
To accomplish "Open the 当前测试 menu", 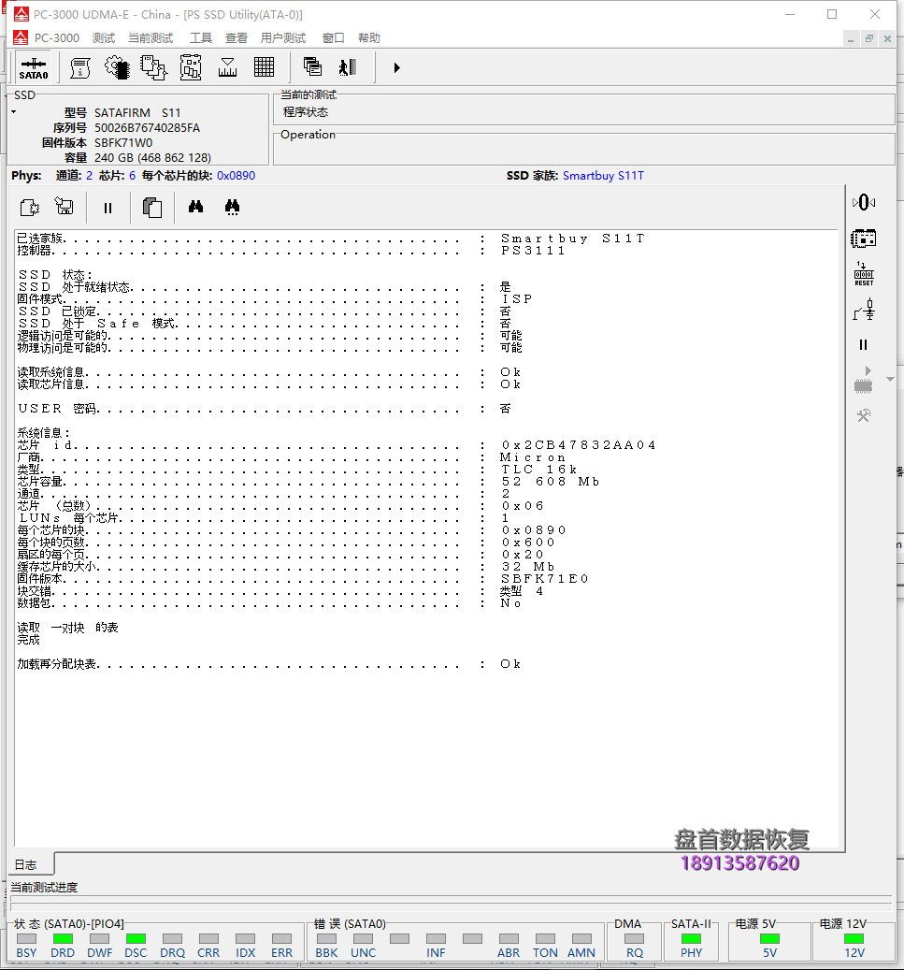I will 151,37.
